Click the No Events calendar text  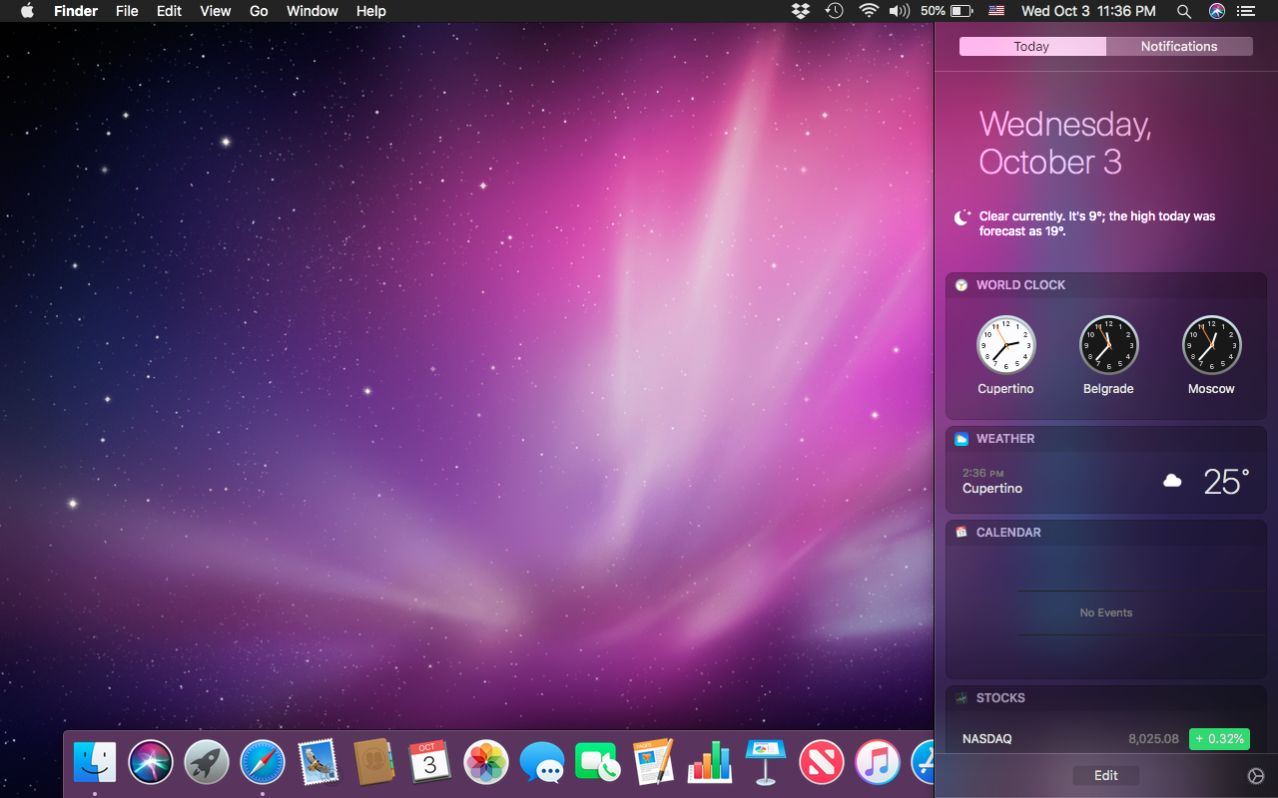tap(1106, 613)
